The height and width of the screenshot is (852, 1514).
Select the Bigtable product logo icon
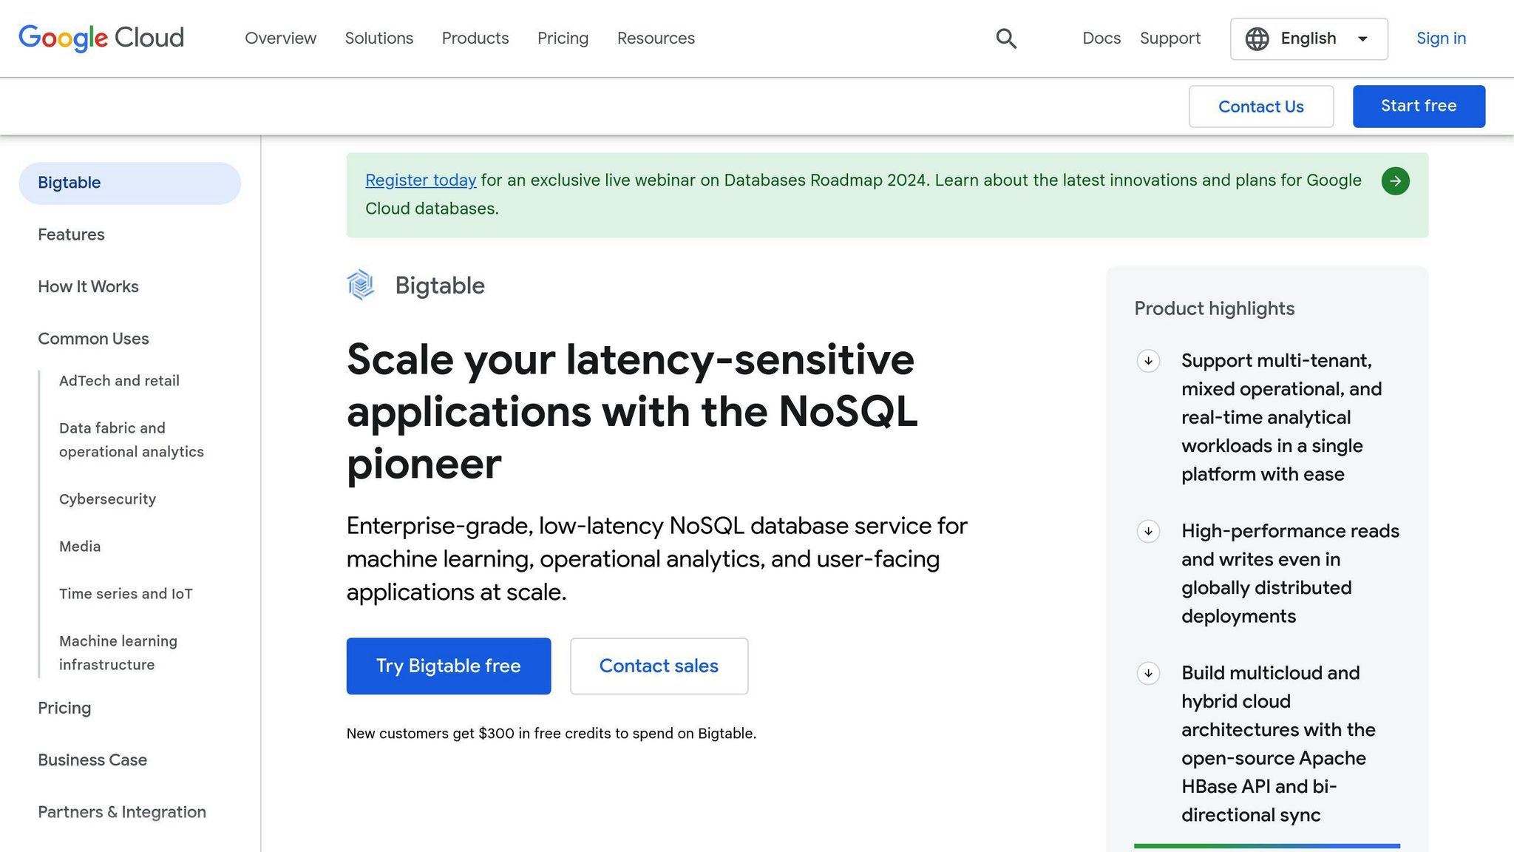point(361,285)
